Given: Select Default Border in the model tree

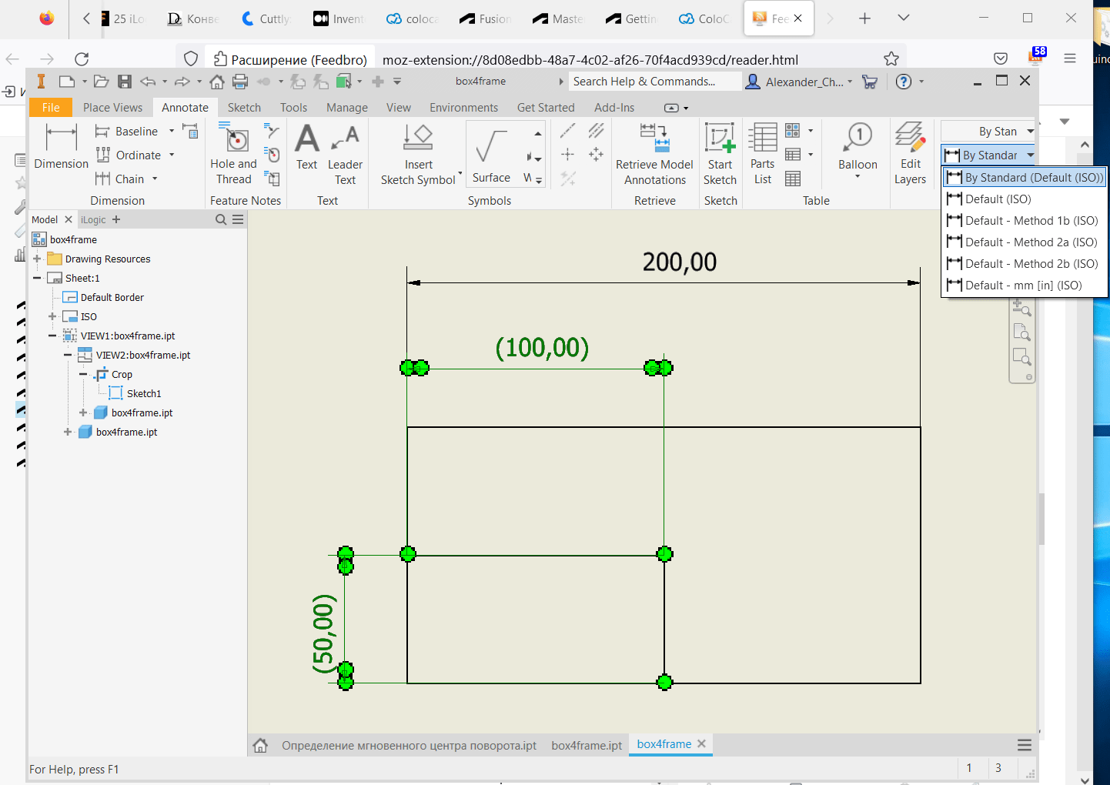Looking at the screenshot, I should click(x=112, y=297).
